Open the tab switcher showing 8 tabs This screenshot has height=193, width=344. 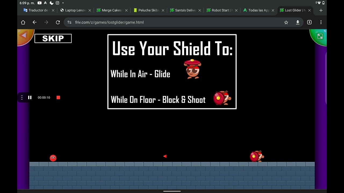(309, 23)
